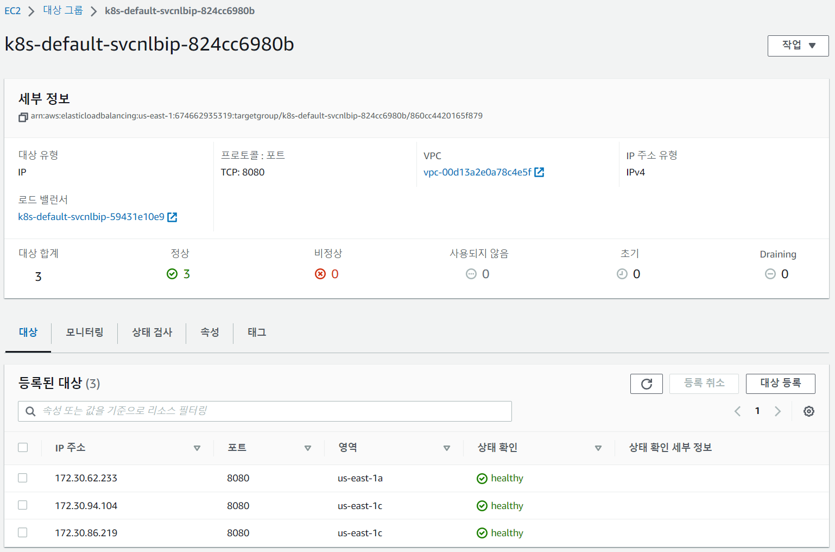Switch to the 상태 검사 tab
This screenshot has width=835, height=552.
(x=152, y=333)
